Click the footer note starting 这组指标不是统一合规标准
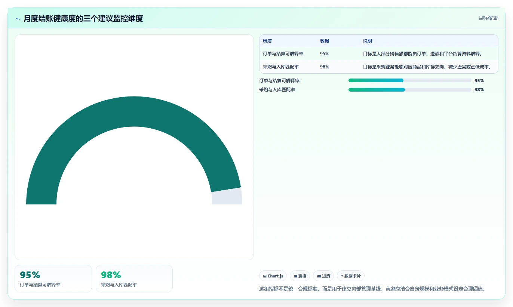The height and width of the screenshot is (307, 513). pyautogui.click(x=372, y=289)
